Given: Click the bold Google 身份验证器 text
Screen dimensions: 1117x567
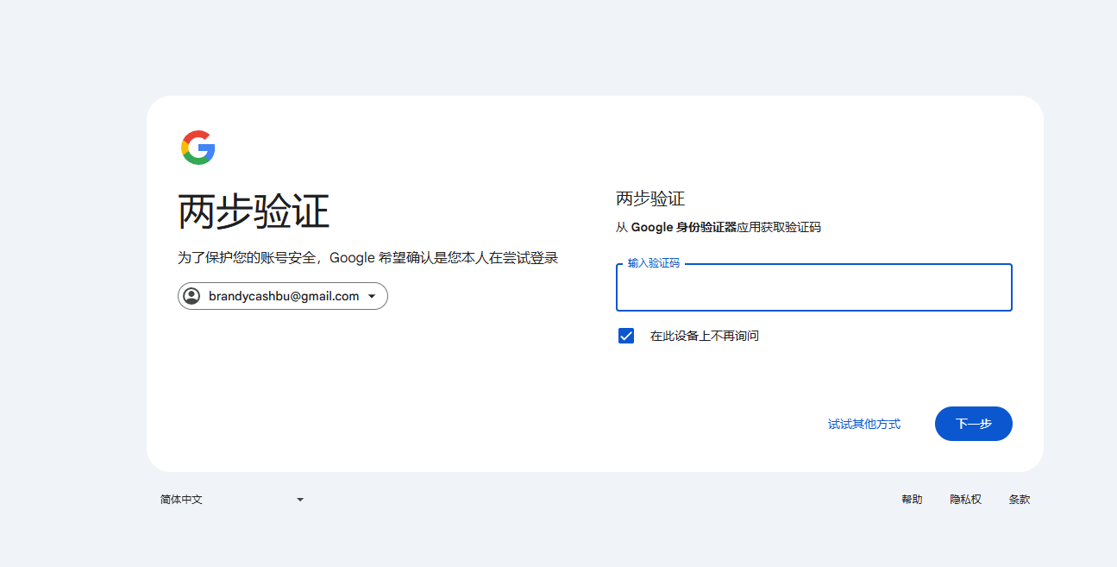Looking at the screenshot, I should [684, 228].
